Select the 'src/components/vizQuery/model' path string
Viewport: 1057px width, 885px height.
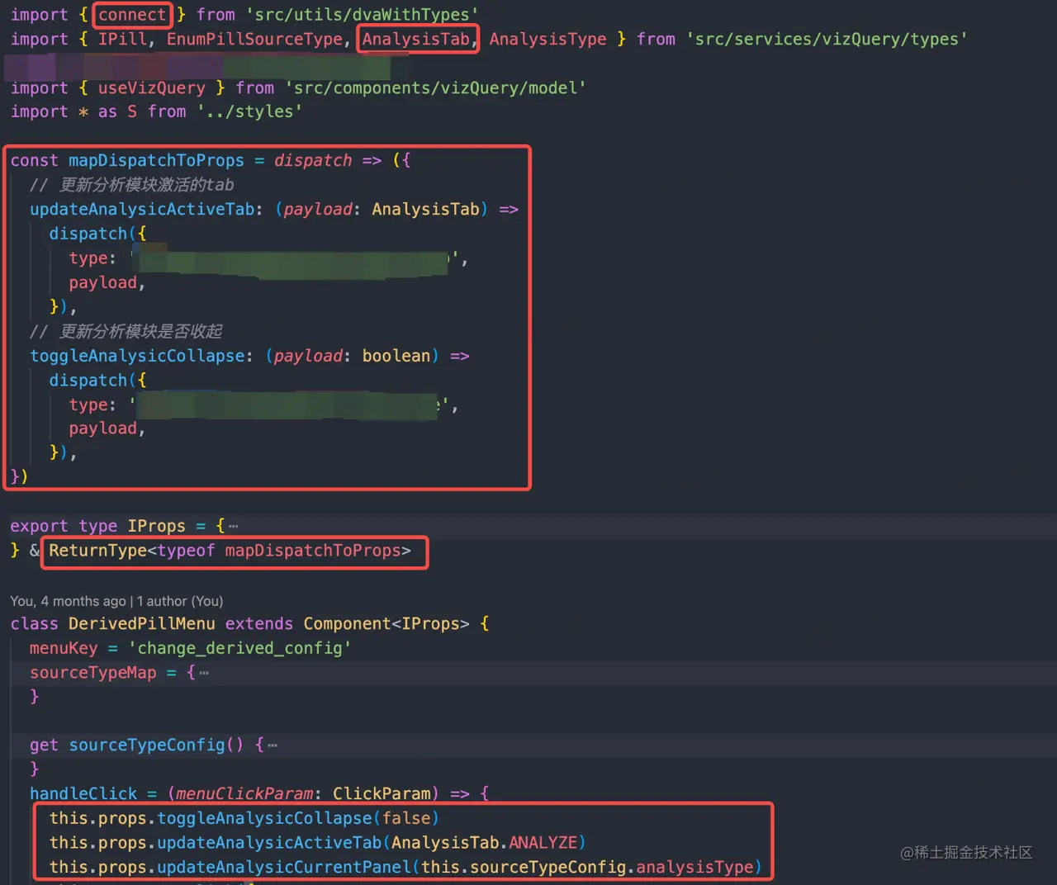435,88
